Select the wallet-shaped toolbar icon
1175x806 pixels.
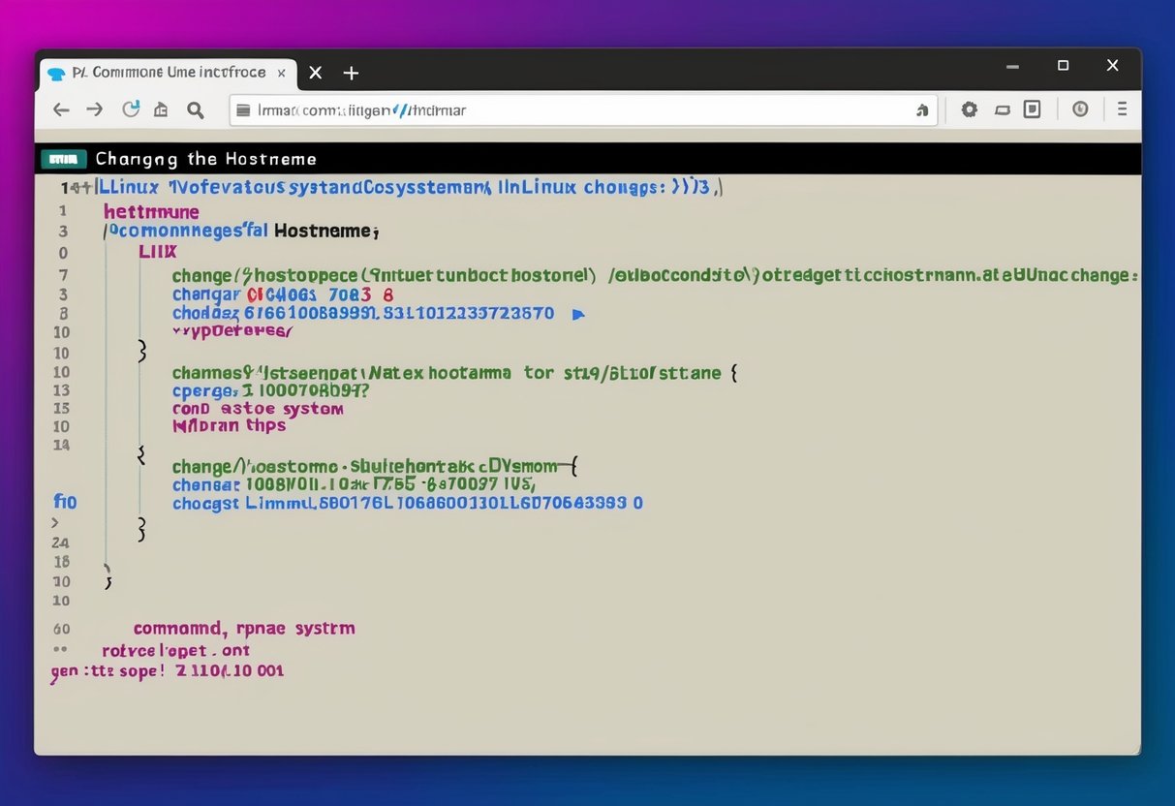tap(1003, 109)
